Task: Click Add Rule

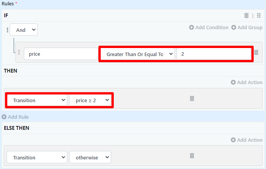Action: (x=15, y=117)
